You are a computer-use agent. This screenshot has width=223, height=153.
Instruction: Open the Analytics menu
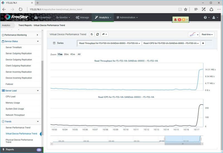103,18
